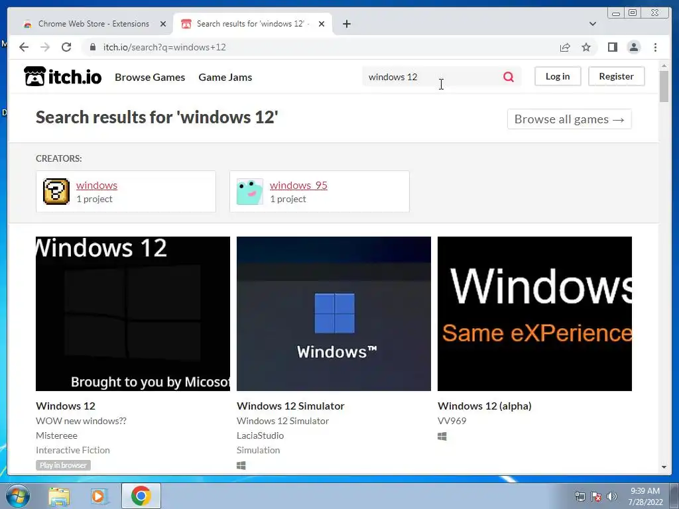Click the taskbar clock showing 9:39 AM
This screenshot has height=509, width=679.
(645, 496)
